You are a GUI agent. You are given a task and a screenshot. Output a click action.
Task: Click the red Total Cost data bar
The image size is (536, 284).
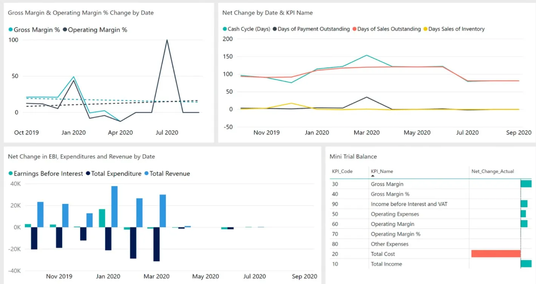tap(496, 254)
